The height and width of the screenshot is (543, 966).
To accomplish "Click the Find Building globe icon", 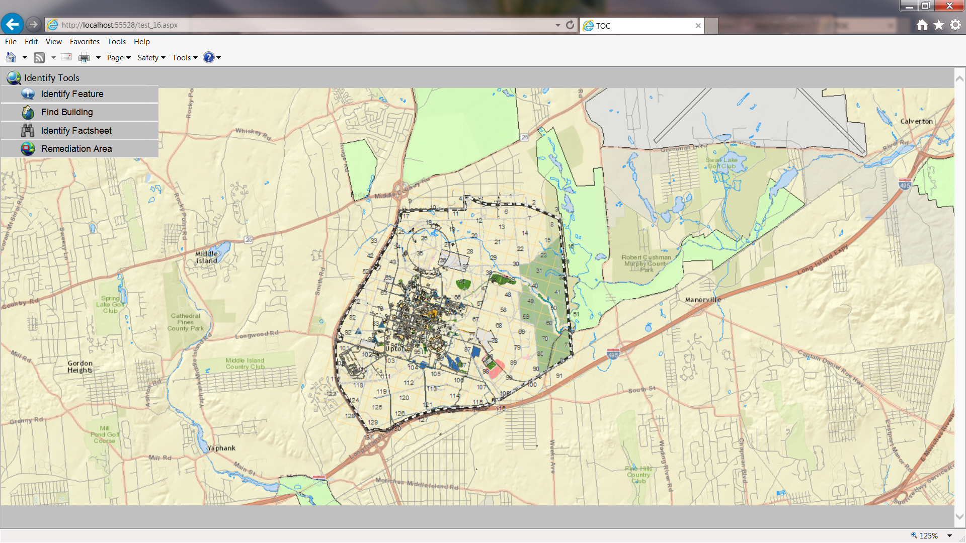I will click(28, 112).
